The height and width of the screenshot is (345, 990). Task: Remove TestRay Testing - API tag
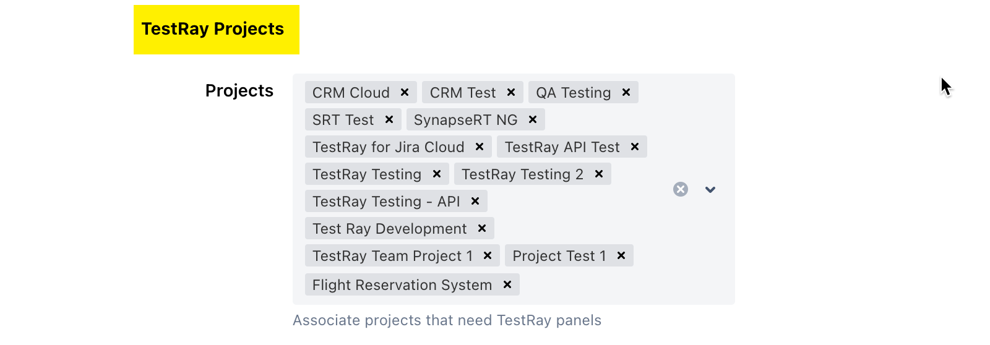click(475, 201)
